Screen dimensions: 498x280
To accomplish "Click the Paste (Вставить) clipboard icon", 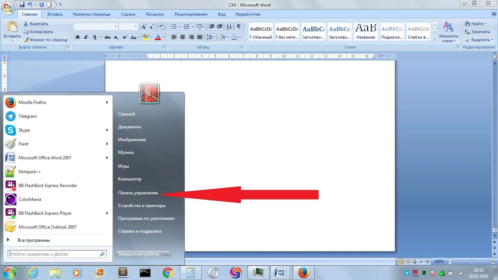I will point(12,27).
